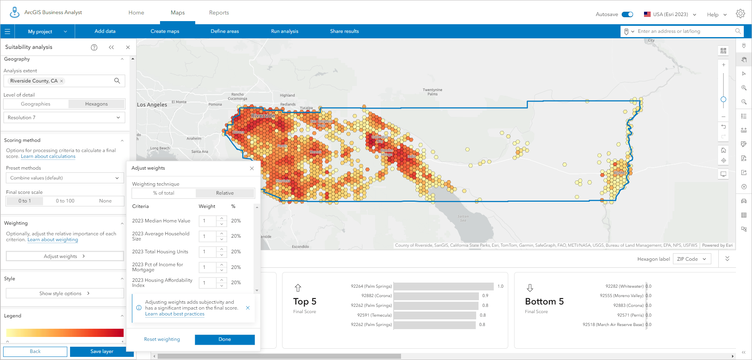752x360 pixels.
Task: Switch to the Reports tab
Action: 219,12
